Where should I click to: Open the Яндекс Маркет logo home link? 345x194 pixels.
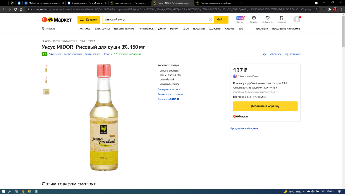click(x=57, y=20)
